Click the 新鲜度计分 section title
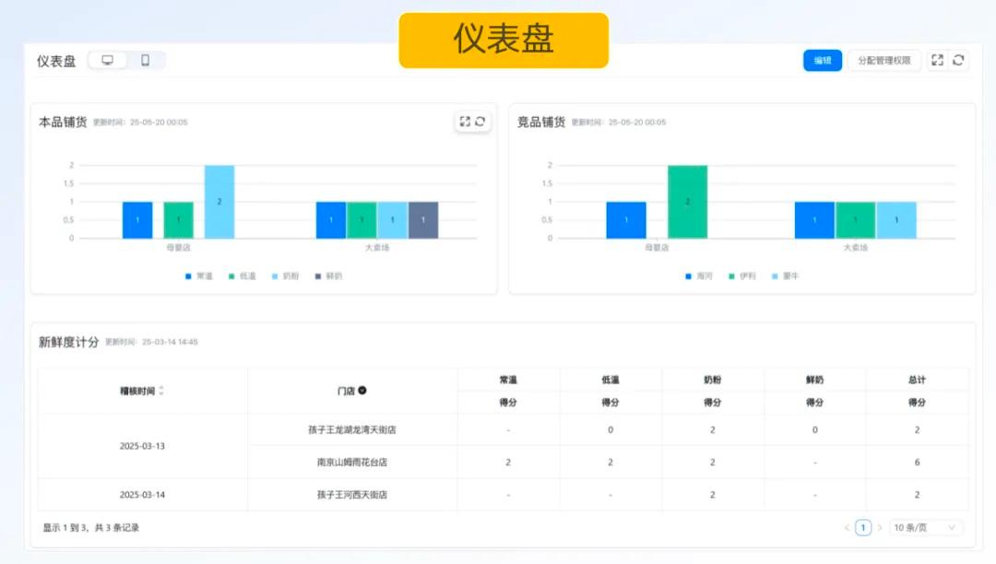The width and height of the screenshot is (996, 564). tap(69, 341)
